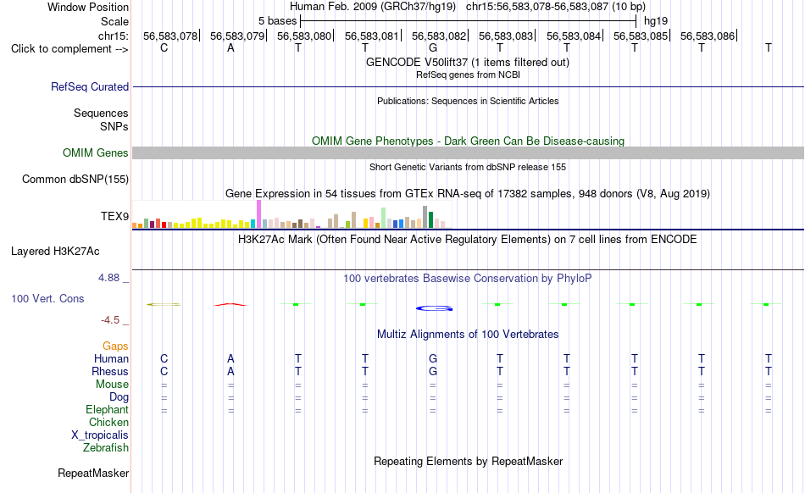The height and width of the screenshot is (493, 805).
Task: Select the Elephant species label
Action: (x=107, y=409)
